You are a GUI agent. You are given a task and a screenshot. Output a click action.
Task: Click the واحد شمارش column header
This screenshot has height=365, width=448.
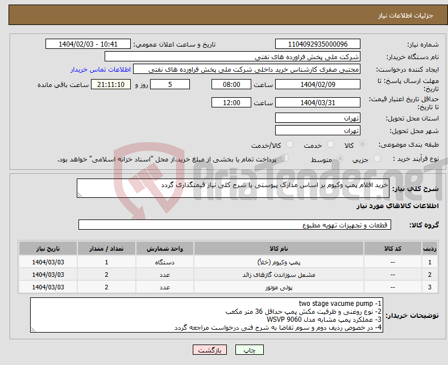coord(165,248)
